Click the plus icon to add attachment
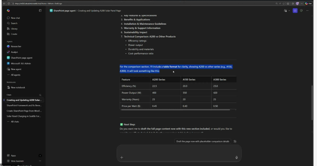 (122, 157)
